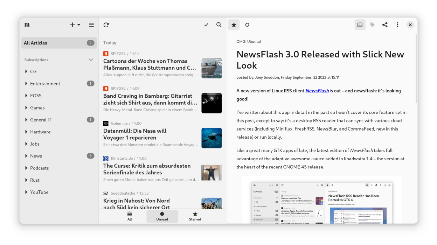Click the embedded NewsFlash screenshot image
This screenshot has height=245, width=437.
click(x=322, y=200)
